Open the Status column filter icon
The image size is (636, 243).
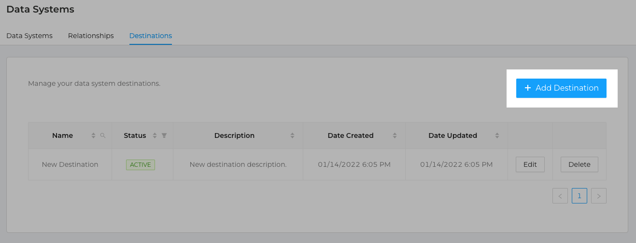(164, 136)
